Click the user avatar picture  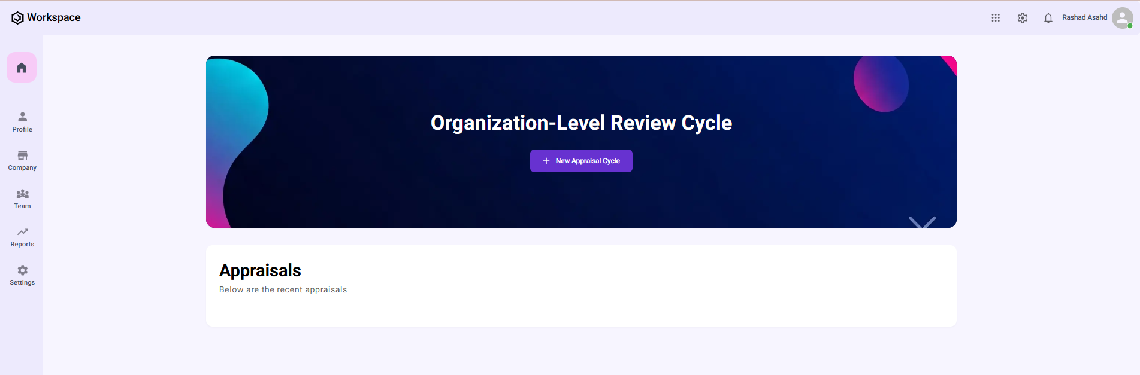pyautogui.click(x=1121, y=17)
